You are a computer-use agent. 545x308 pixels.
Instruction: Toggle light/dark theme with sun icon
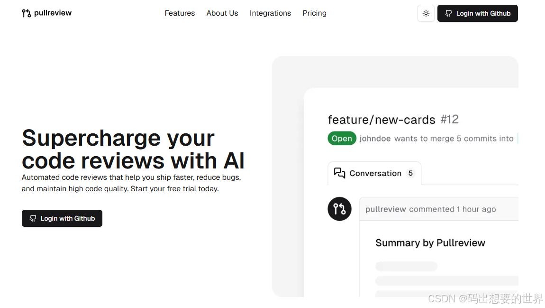pos(426,13)
